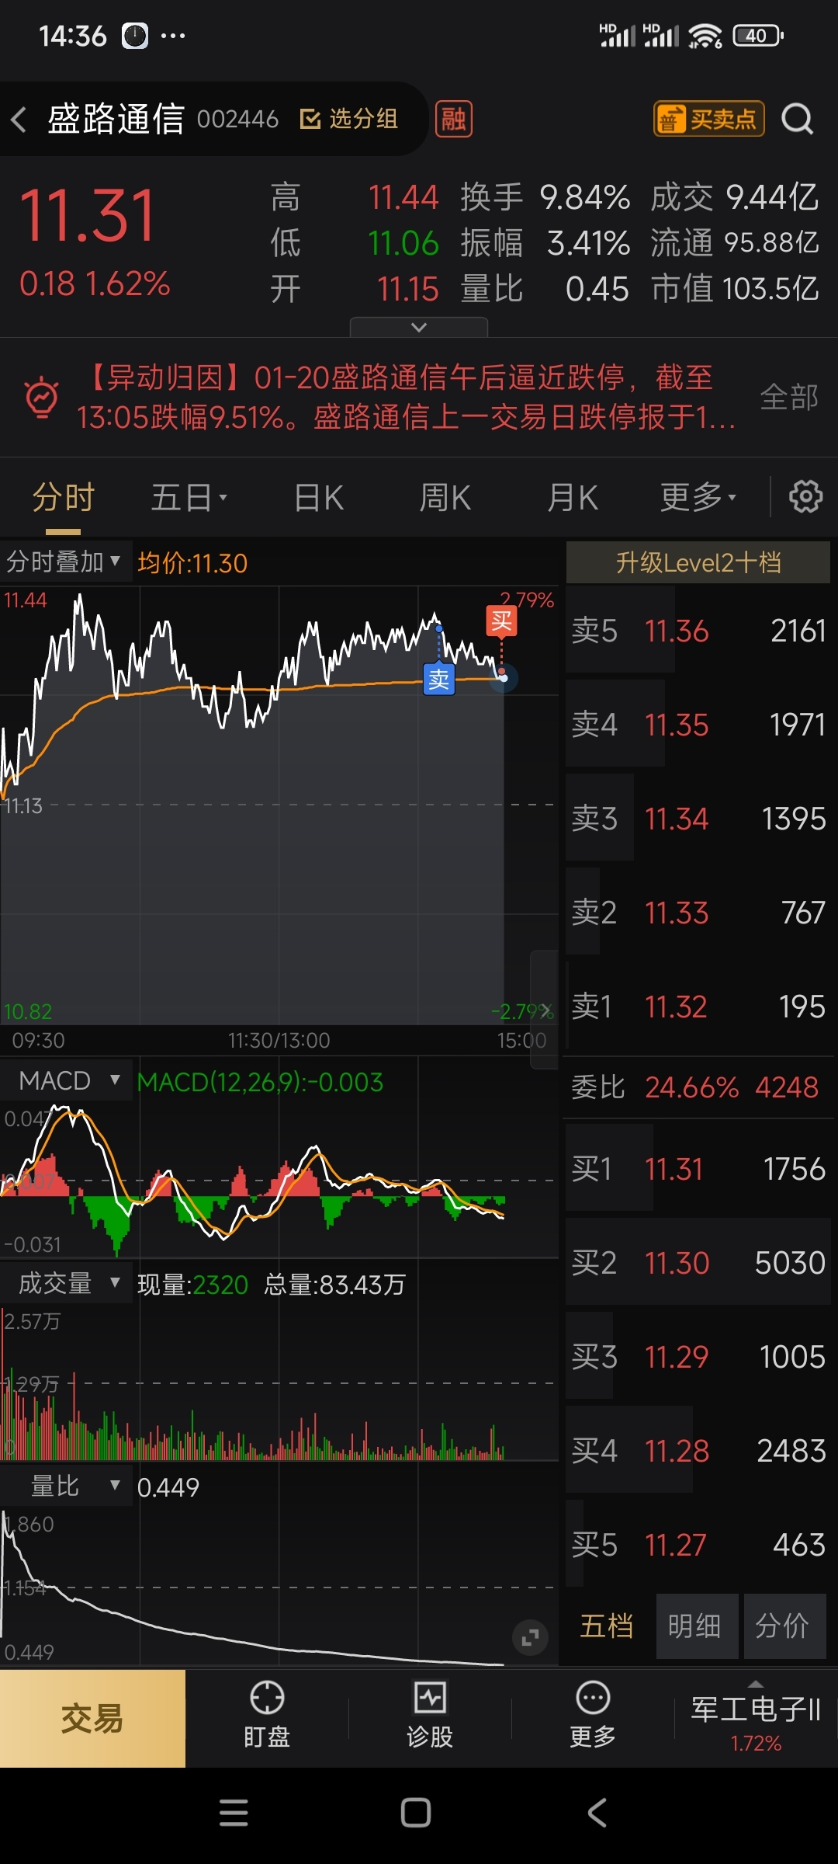The image size is (838, 1864).
Task: Tap Android home button
Action: [x=416, y=1813]
